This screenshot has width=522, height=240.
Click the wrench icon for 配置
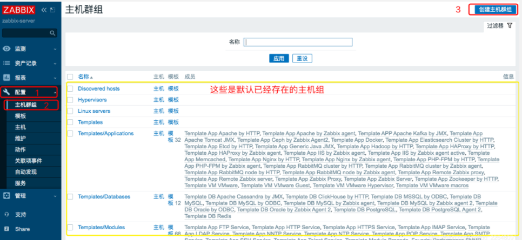[6, 92]
